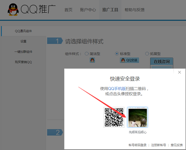The image size is (186, 150).
Task: Click the QQ交谈 preview button
Action: (x=129, y=60)
